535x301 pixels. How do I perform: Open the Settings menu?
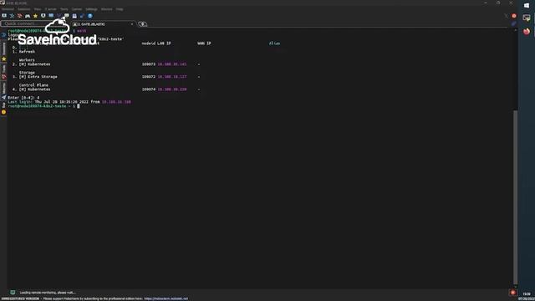(x=91, y=9)
